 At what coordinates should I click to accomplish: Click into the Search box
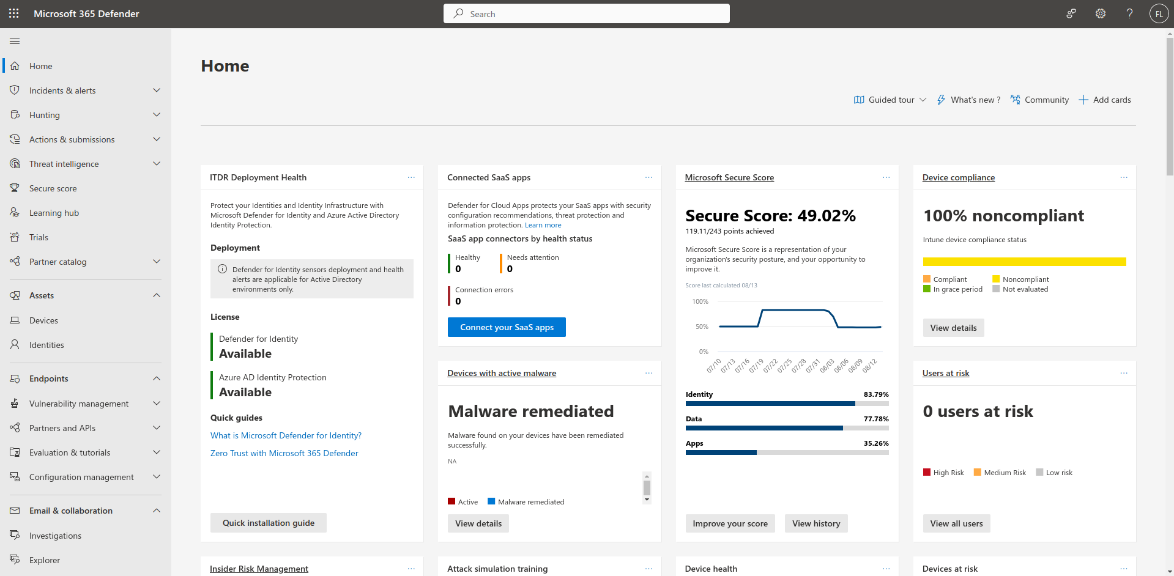586,13
